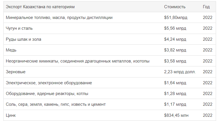Viewport: 220px width, 121px height.
Task: Click the "Год" column header
Action: [x=206, y=7]
